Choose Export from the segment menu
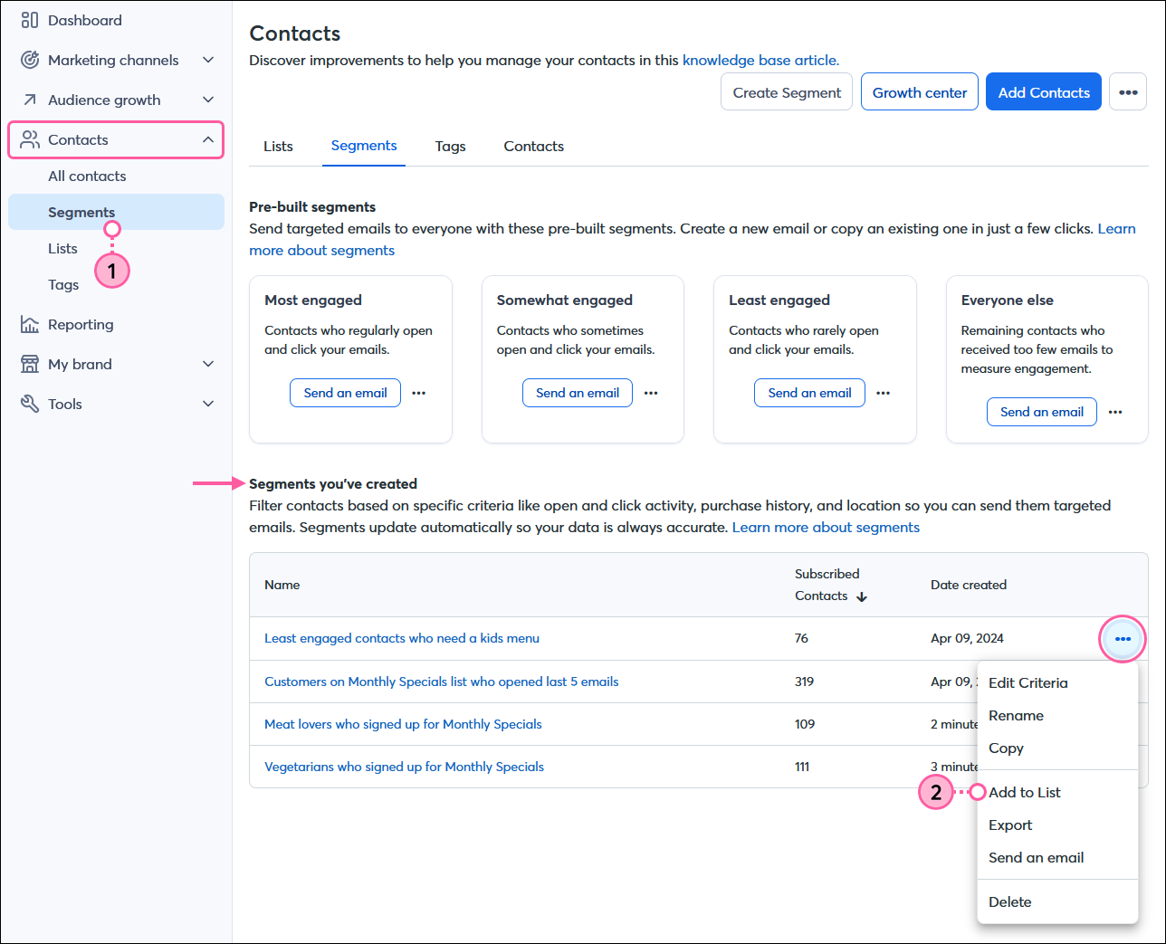The image size is (1166, 944). click(x=1057, y=825)
